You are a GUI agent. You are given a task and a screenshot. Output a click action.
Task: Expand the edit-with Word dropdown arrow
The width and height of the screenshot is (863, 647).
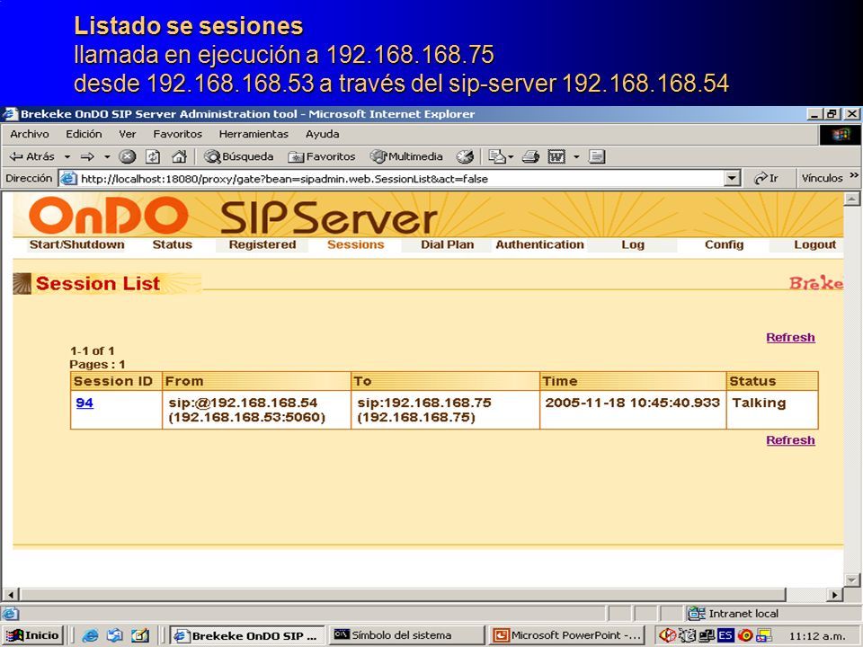click(576, 156)
